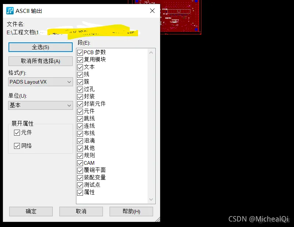
Task: Uncheck the PCB 参数 section
Action: (x=80, y=53)
